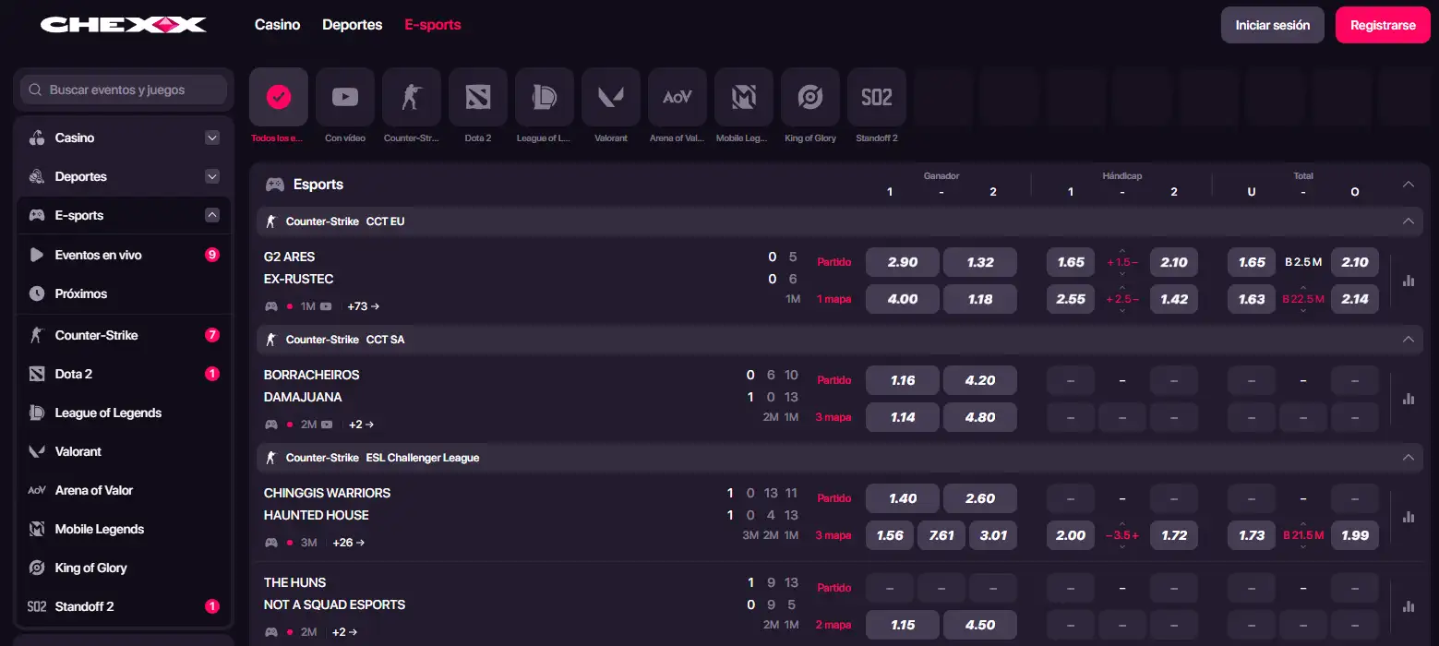Open Standoff 2 in the sidebar
Viewport: 1439px width, 646px height.
point(124,606)
